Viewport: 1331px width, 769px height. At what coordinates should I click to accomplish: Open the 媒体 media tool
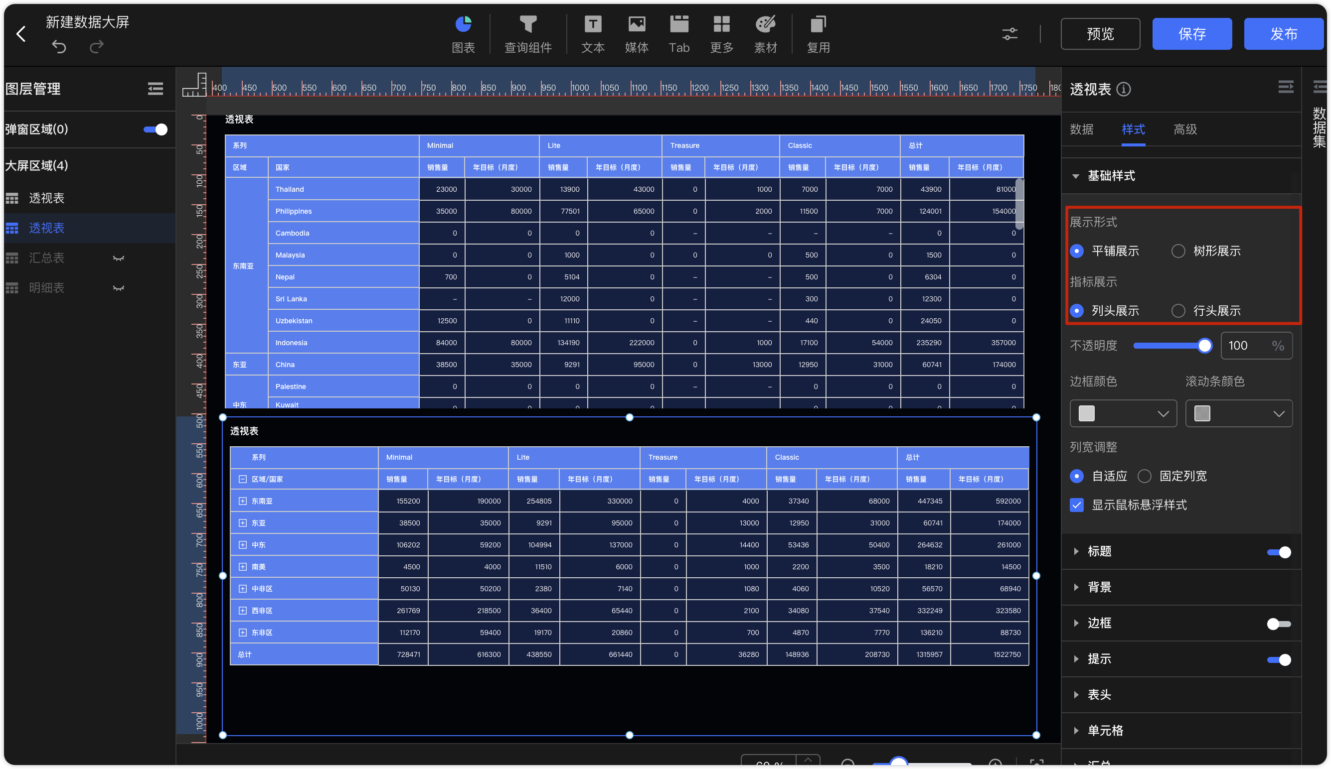pos(637,34)
